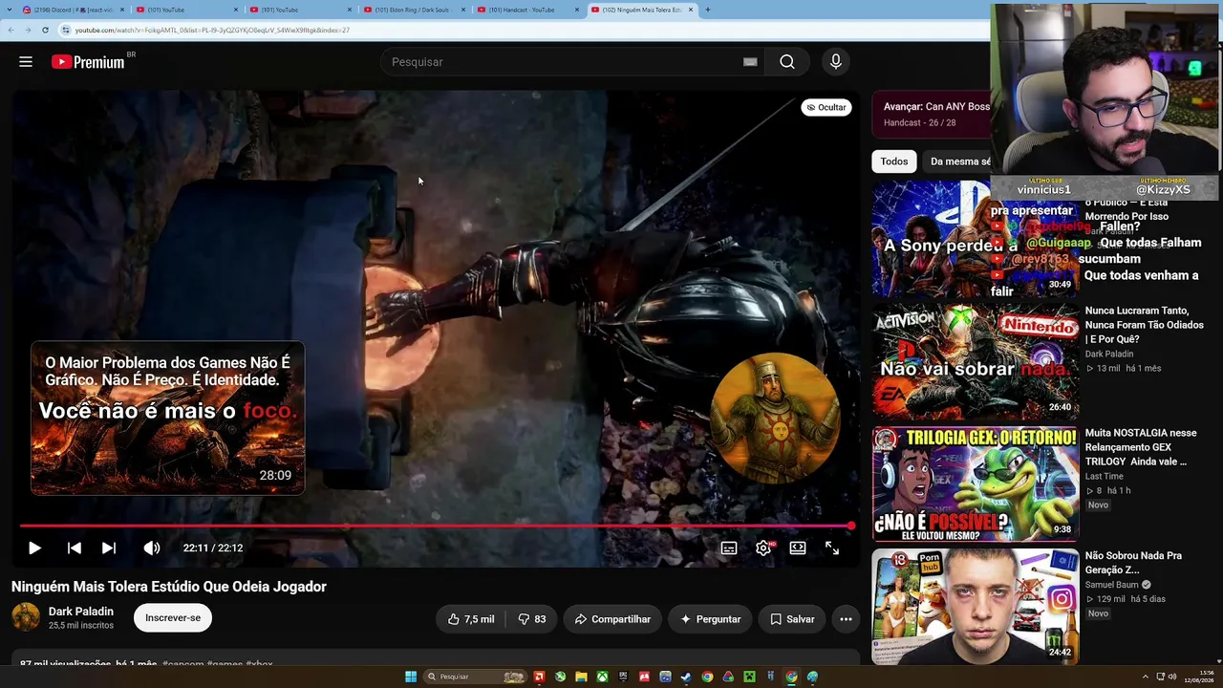View site information icon in address bar

pyautogui.click(x=66, y=30)
